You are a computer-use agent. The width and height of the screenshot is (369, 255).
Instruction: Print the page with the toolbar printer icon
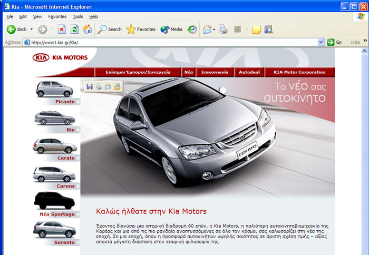[x=223, y=30]
